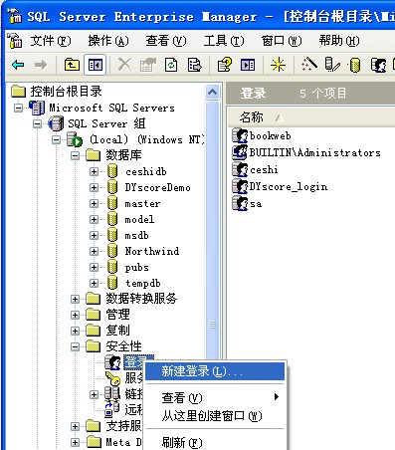
Task: Expand the 管理 folder
Action: (x=76, y=315)
